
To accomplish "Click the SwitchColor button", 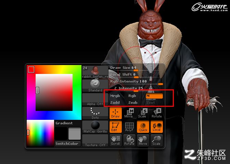I will coord(67,143).
